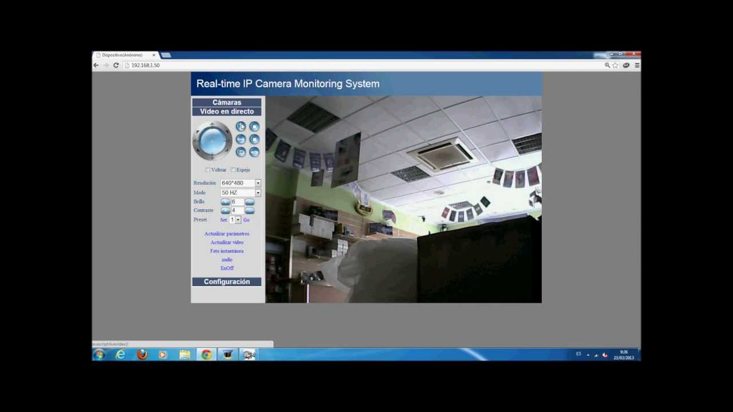The width and height of the screenshot is (733, 412).
Task: Select the Dispositivo(Anónimo) browser tab
Action: coord(125,55)
